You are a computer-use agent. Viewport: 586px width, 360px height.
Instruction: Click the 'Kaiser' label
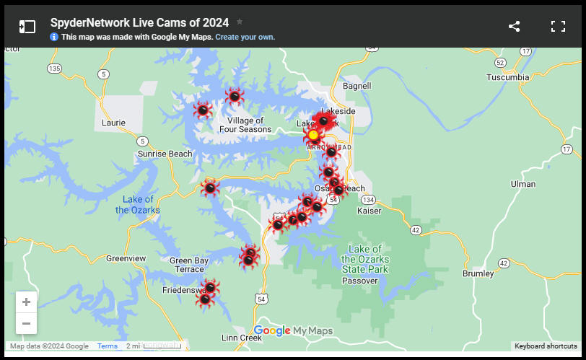pos(369,211)
